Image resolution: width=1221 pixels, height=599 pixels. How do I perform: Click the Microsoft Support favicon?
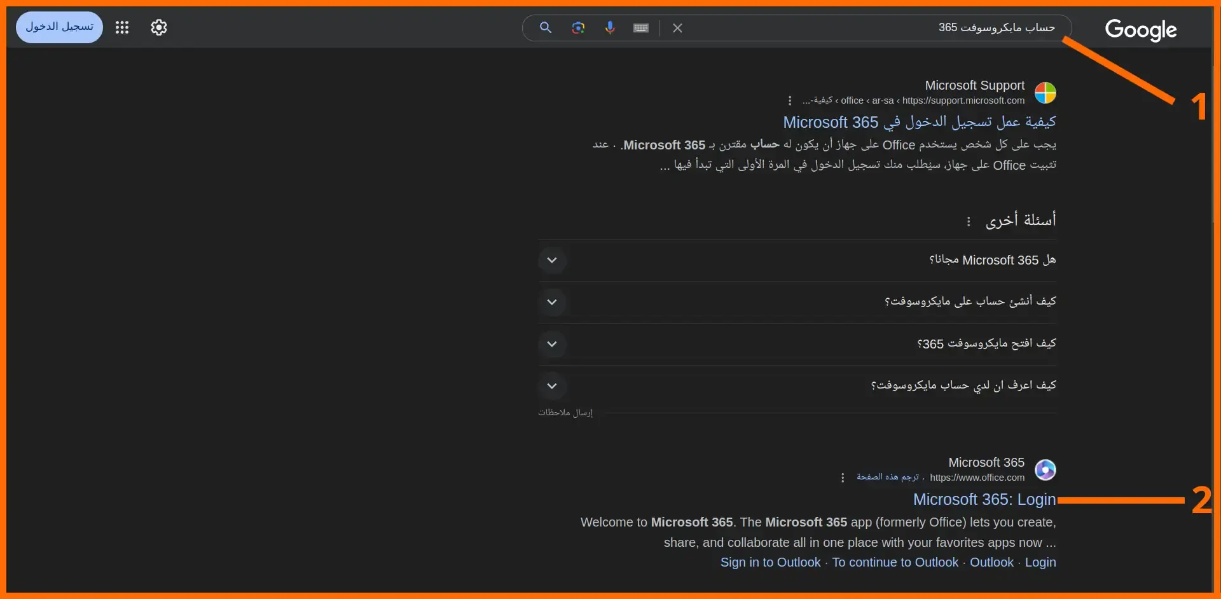[x=1045, y=93]
